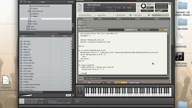Click inside the script code editor
This screenshot has height=108, width=192.
pos(123,53)
